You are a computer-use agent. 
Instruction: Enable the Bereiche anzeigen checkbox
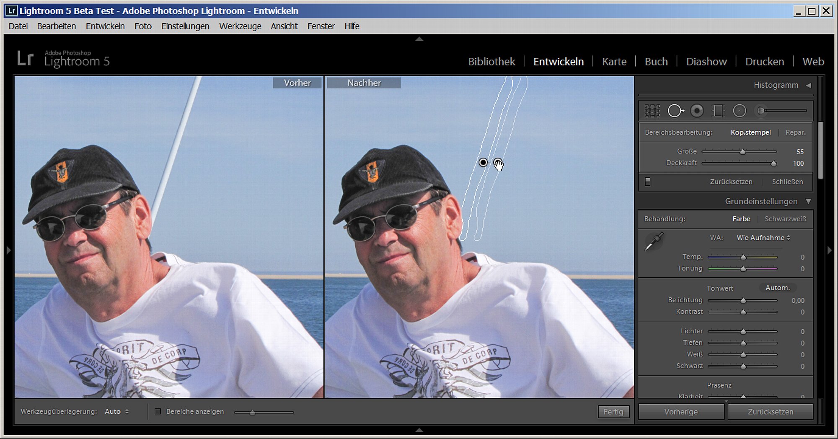pyautogui.click(x=158, y=411)
